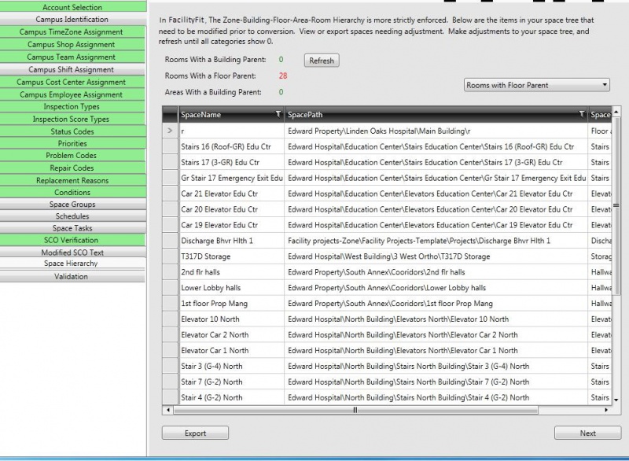
Task: Go to Campus TimeZone Assignment
Action: [72, 32]
